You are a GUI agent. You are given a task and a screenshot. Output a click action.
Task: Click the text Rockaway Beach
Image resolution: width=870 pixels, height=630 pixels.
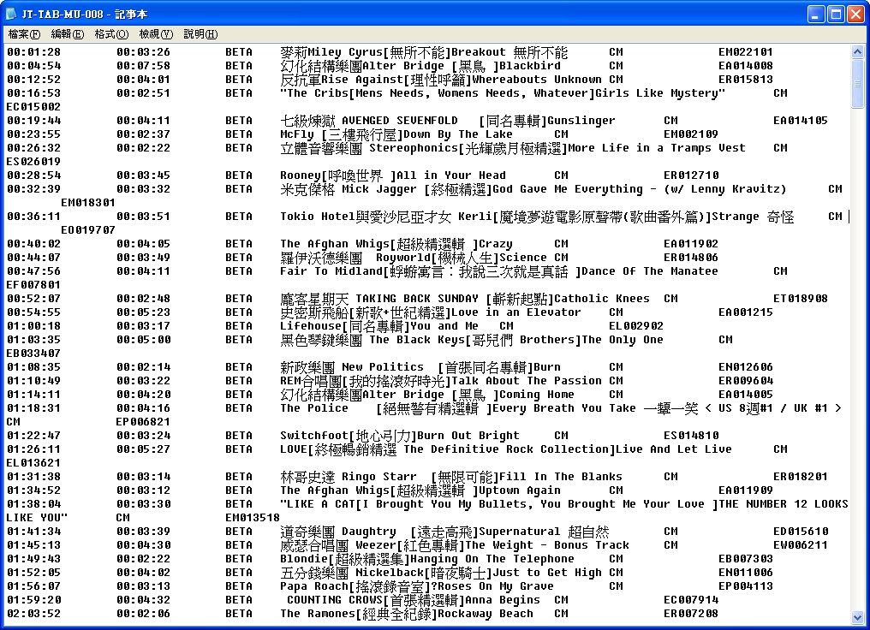[x=486, y=614]
